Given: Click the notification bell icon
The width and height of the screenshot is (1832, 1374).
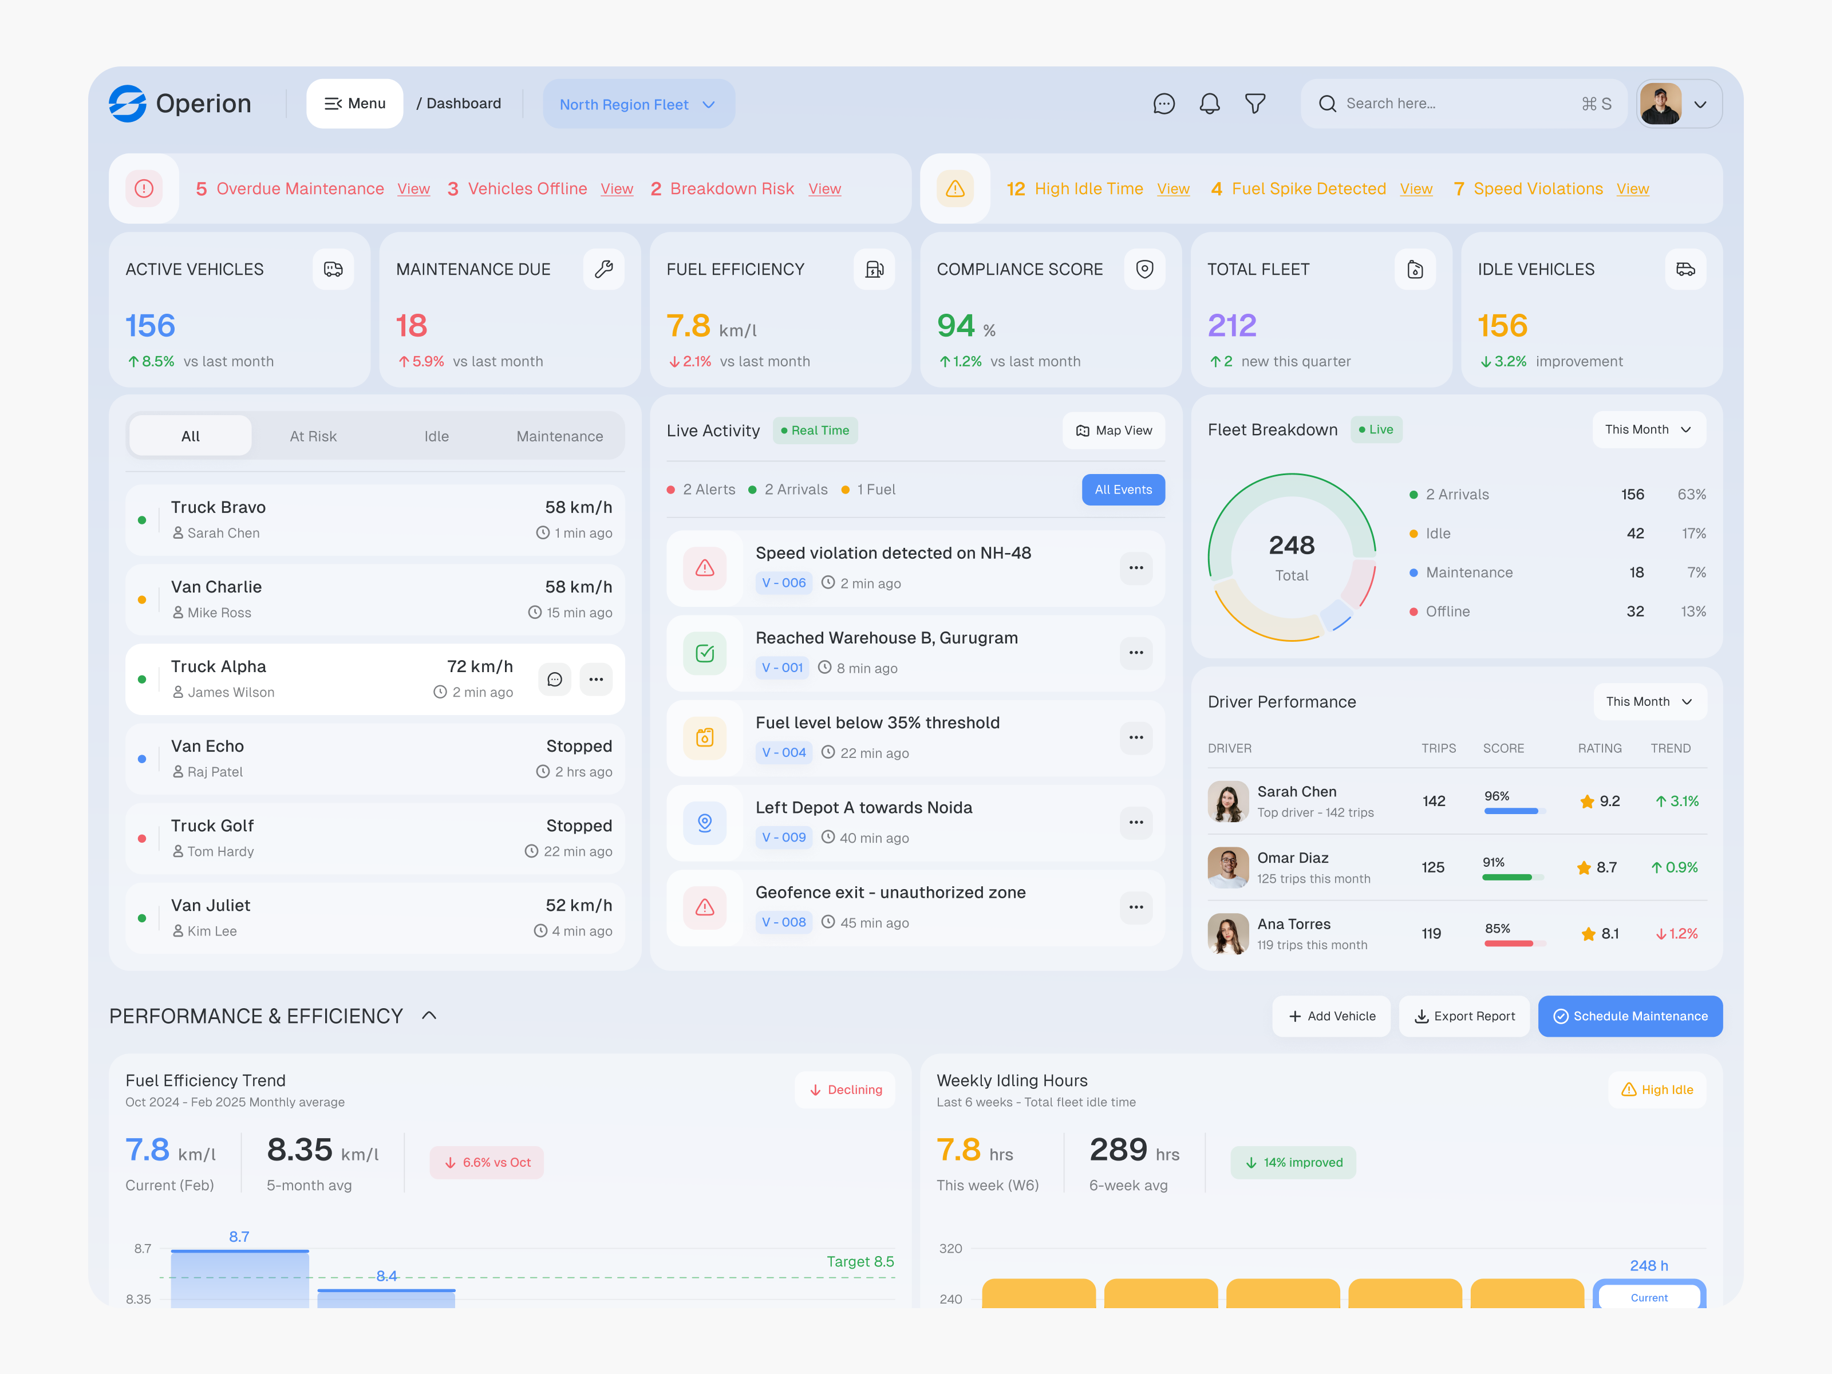Looking at the screenshot, I should [1209, 104].
